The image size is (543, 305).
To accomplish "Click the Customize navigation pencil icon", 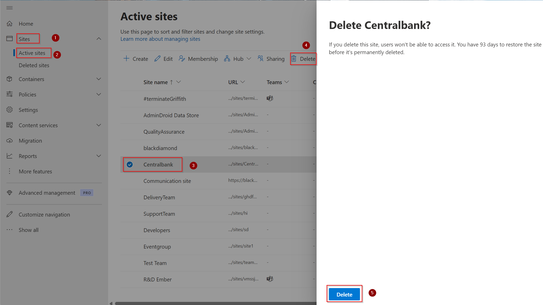I will coord(9,214).
